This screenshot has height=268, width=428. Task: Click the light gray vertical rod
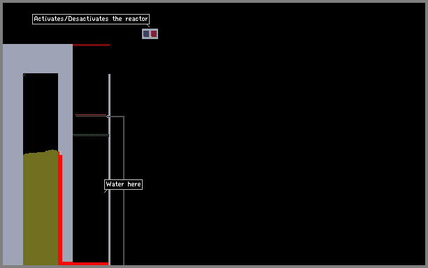point(110,170)
